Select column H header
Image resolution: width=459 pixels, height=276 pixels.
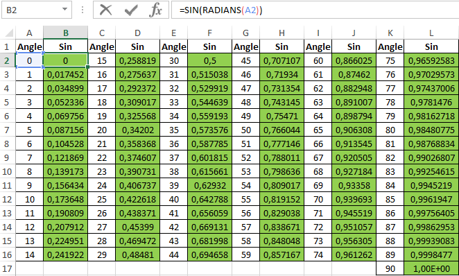282,33
